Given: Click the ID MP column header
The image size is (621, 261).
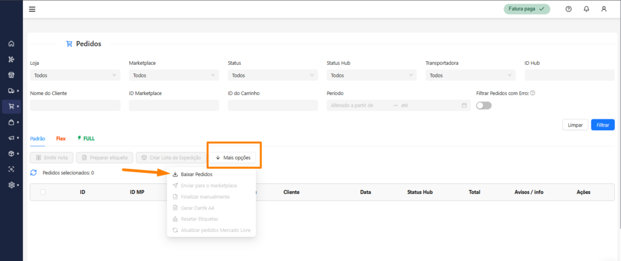Looking at the screenshot, I should 137,192.
